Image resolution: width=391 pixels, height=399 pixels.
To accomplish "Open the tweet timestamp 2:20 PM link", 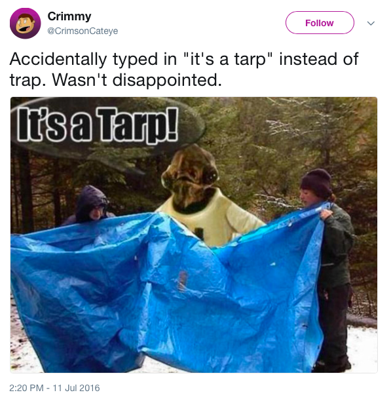I will tap(26, 388).
